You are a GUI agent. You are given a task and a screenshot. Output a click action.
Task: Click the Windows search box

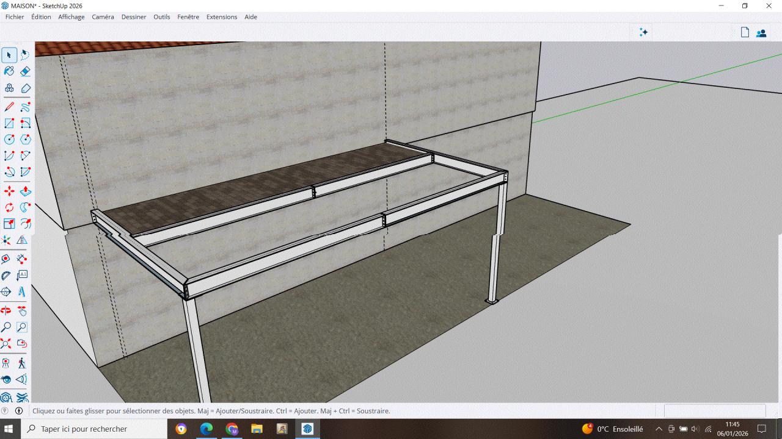pos(92,429)
